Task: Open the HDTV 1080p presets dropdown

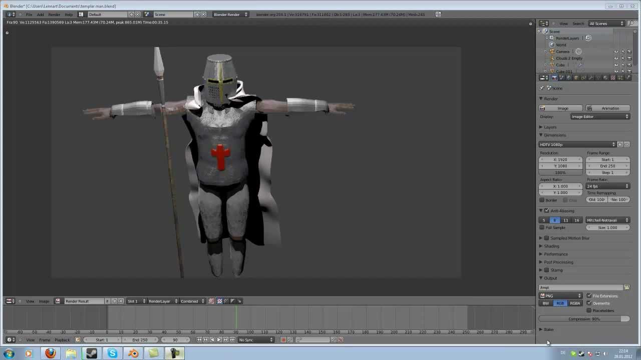Action: 577,144
